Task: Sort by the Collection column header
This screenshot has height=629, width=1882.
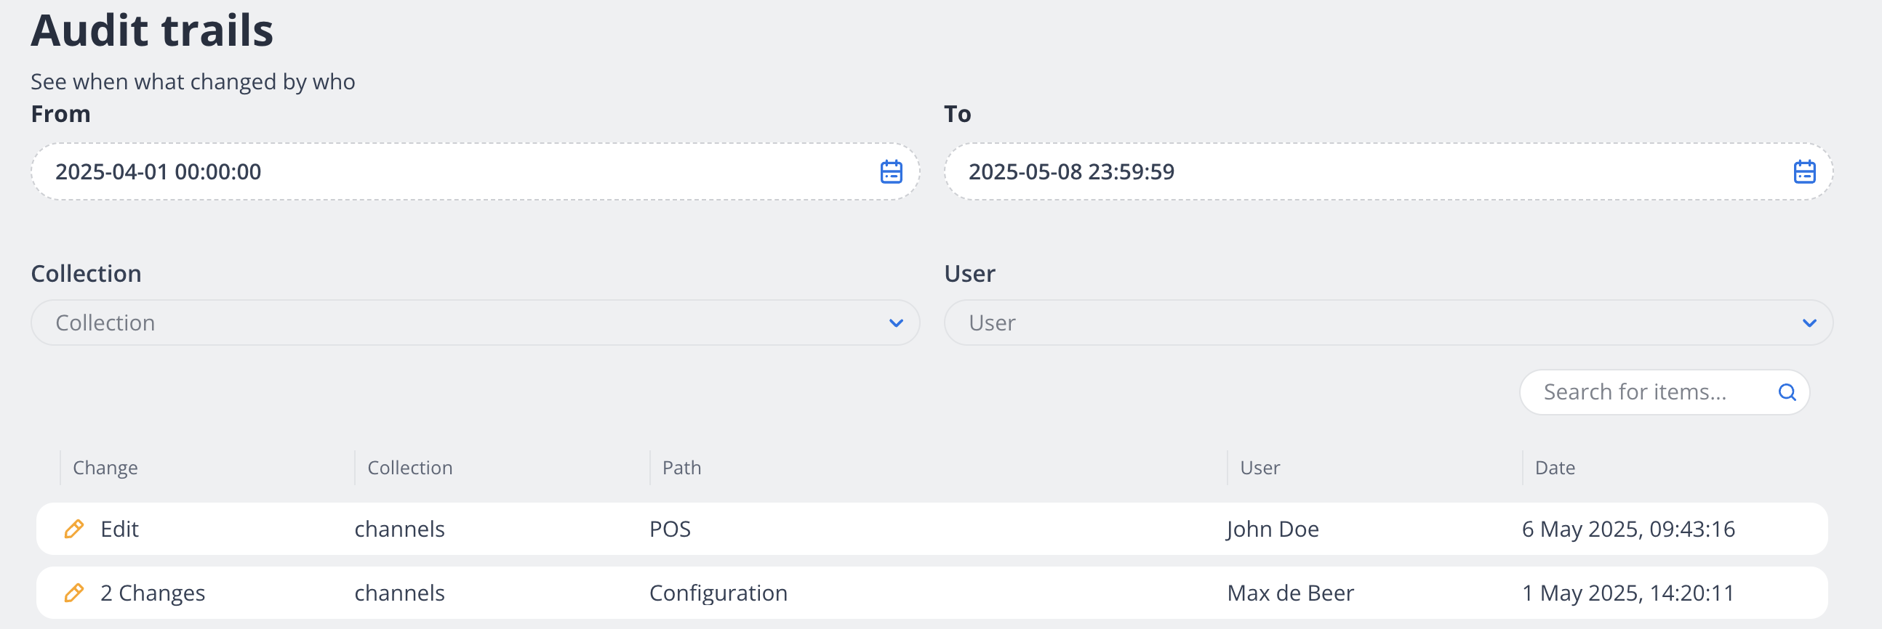Action: coord(410,468)
